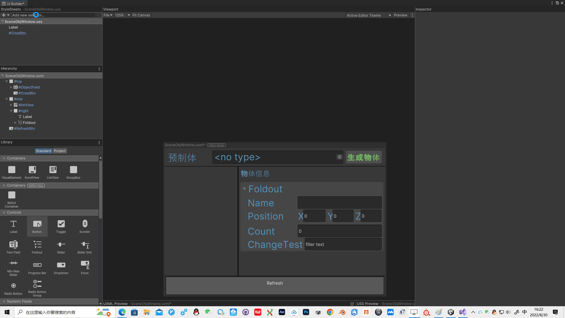
Task: Open the zoom level 125% dropdown
Action: 122,15
